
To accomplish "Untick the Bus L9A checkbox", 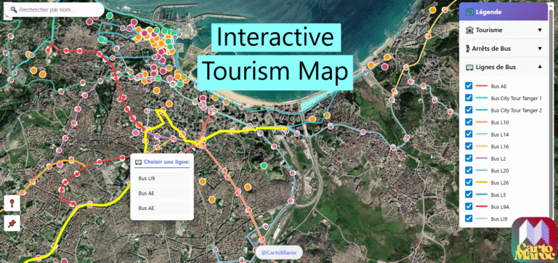I will click(469, 206).
